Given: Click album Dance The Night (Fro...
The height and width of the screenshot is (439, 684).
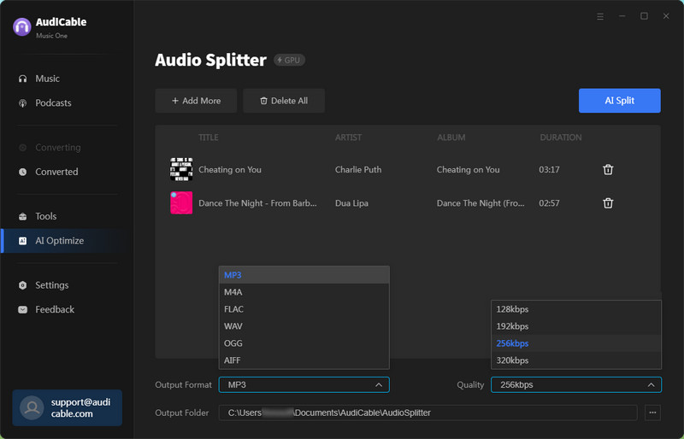Looking at the screenshot, I should click(481, 203).
